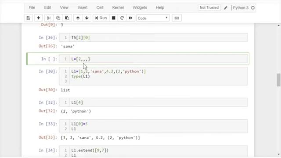281x158 pixels.
Task: Click the scrollbar down arrow
Action: tap(278, 154)
